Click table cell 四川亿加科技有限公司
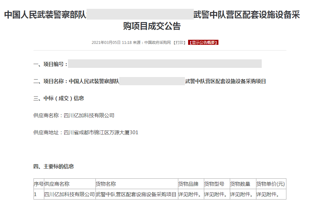 pos(69,194)
